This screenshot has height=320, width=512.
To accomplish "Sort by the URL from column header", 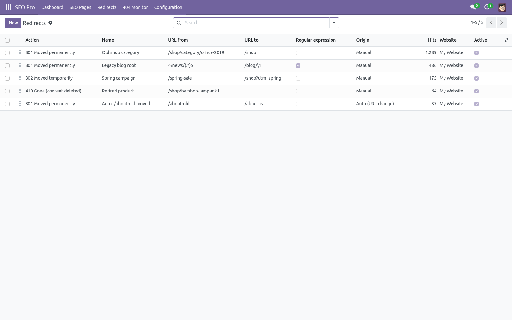I will (178, 40).
